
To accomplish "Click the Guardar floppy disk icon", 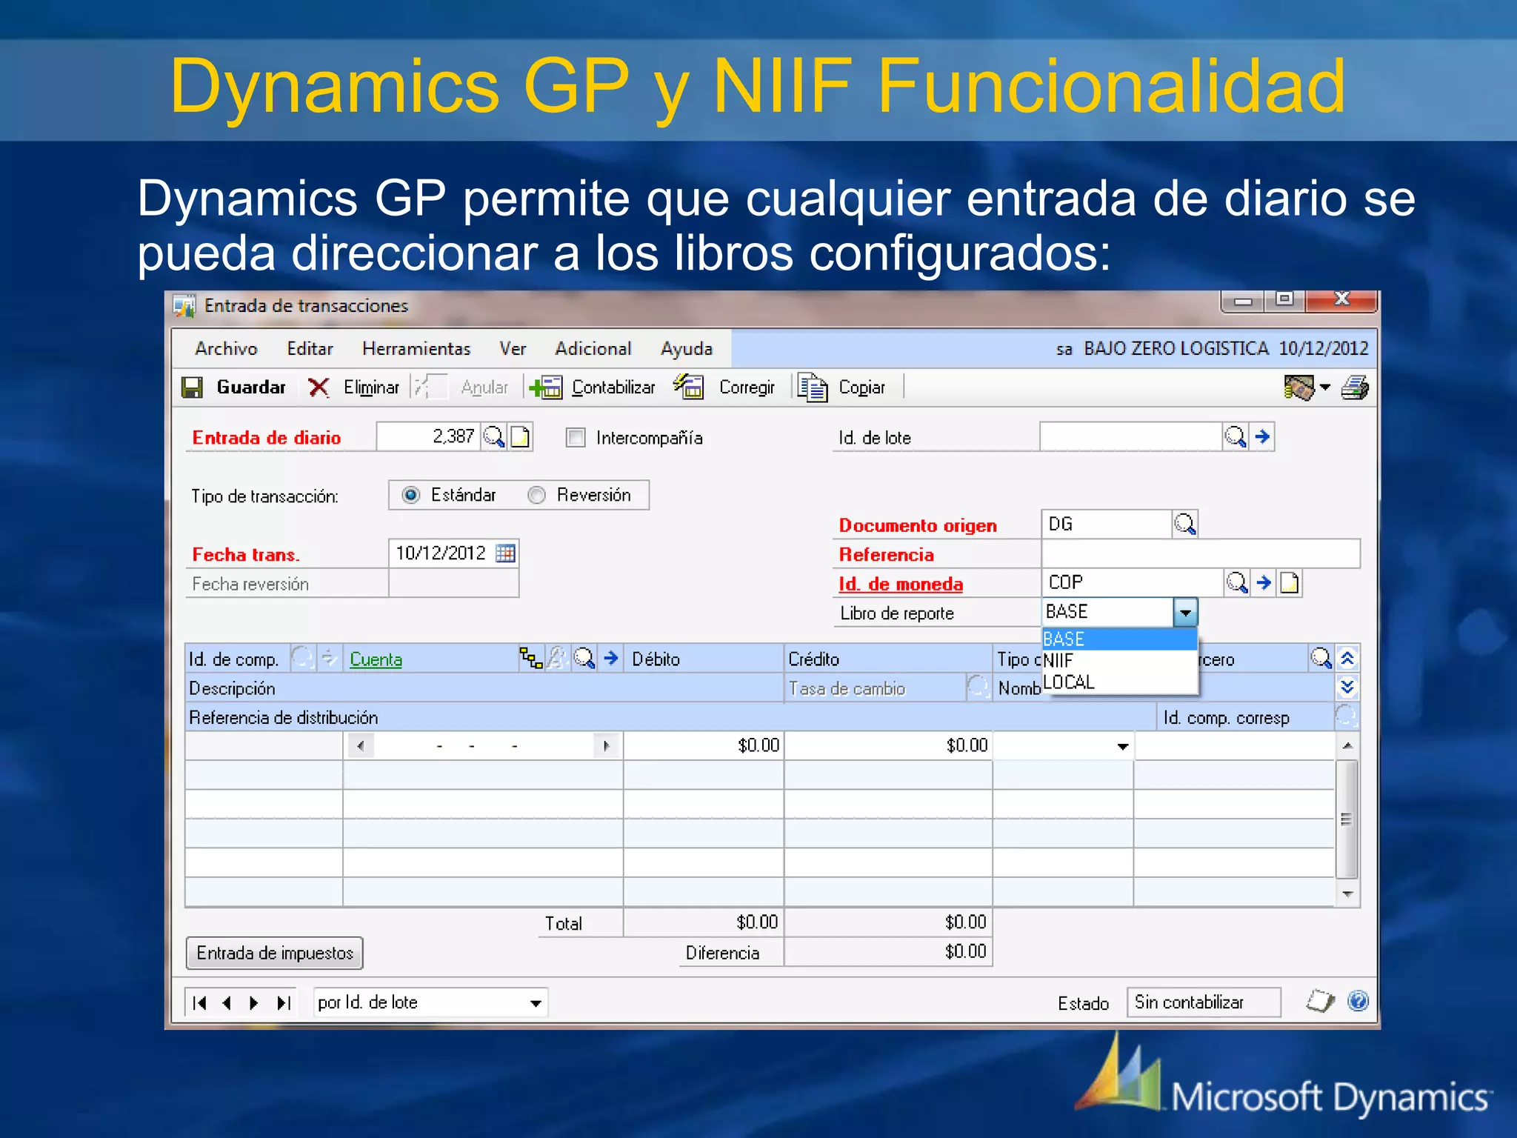I will [193, 387].
